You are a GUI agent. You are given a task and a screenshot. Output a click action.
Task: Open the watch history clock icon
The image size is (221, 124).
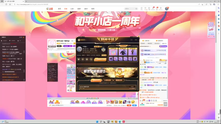141,9
